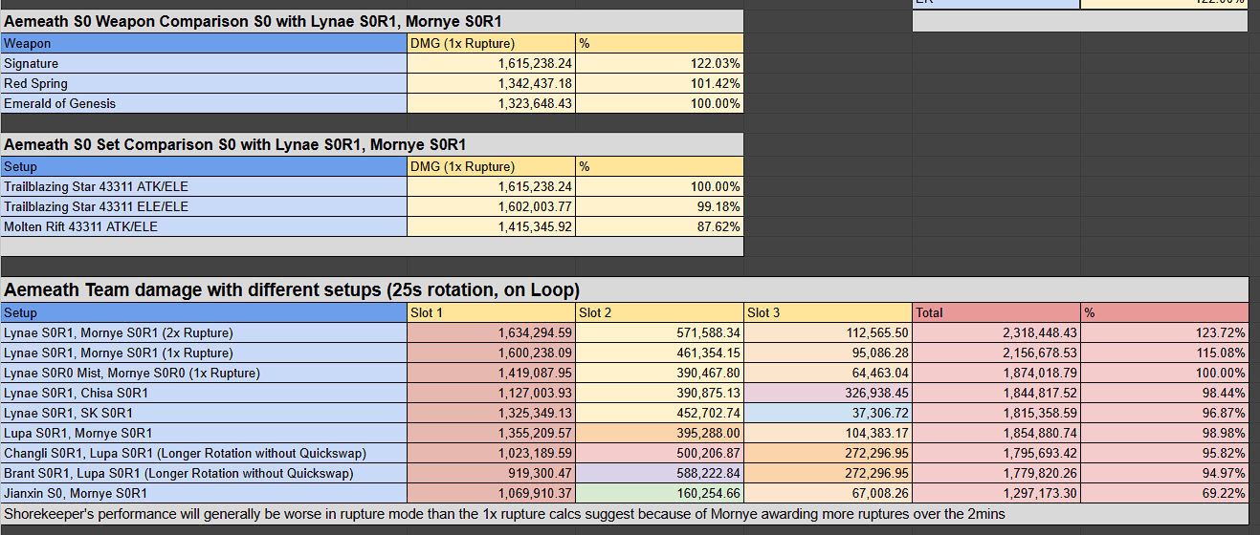Screen dimensions: 1260x535
Task: Select the 101.42% percentage cell
Action: click(660, 83)
